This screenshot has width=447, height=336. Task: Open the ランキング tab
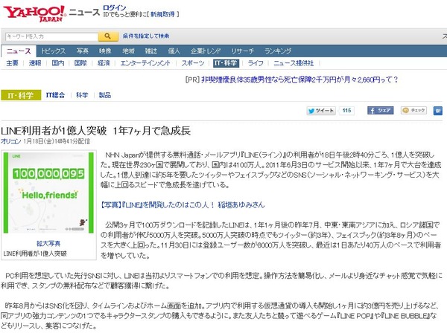pyautogui.click(x=278, y=51)
